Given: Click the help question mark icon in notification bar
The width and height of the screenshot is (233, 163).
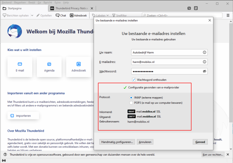Looking at the screenshot, I should (x=5, y=155).
